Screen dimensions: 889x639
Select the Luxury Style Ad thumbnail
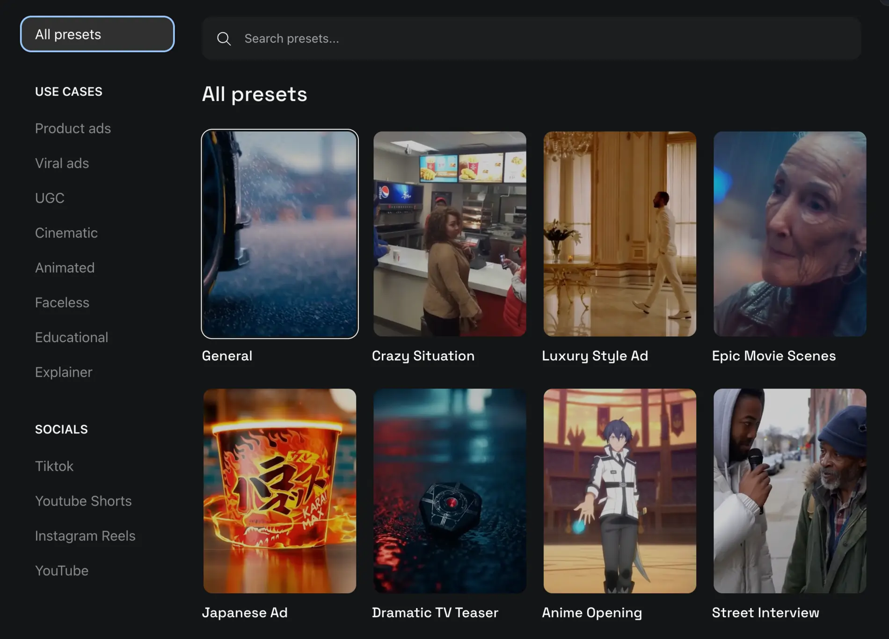pos(619,234)
